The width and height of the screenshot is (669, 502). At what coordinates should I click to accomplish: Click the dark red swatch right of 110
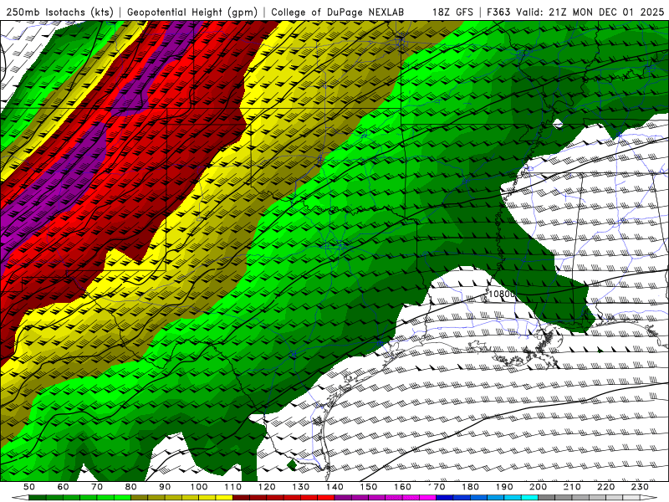(242, 498)
